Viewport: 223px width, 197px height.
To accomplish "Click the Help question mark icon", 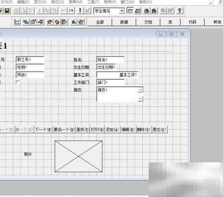I will point(179,11).
